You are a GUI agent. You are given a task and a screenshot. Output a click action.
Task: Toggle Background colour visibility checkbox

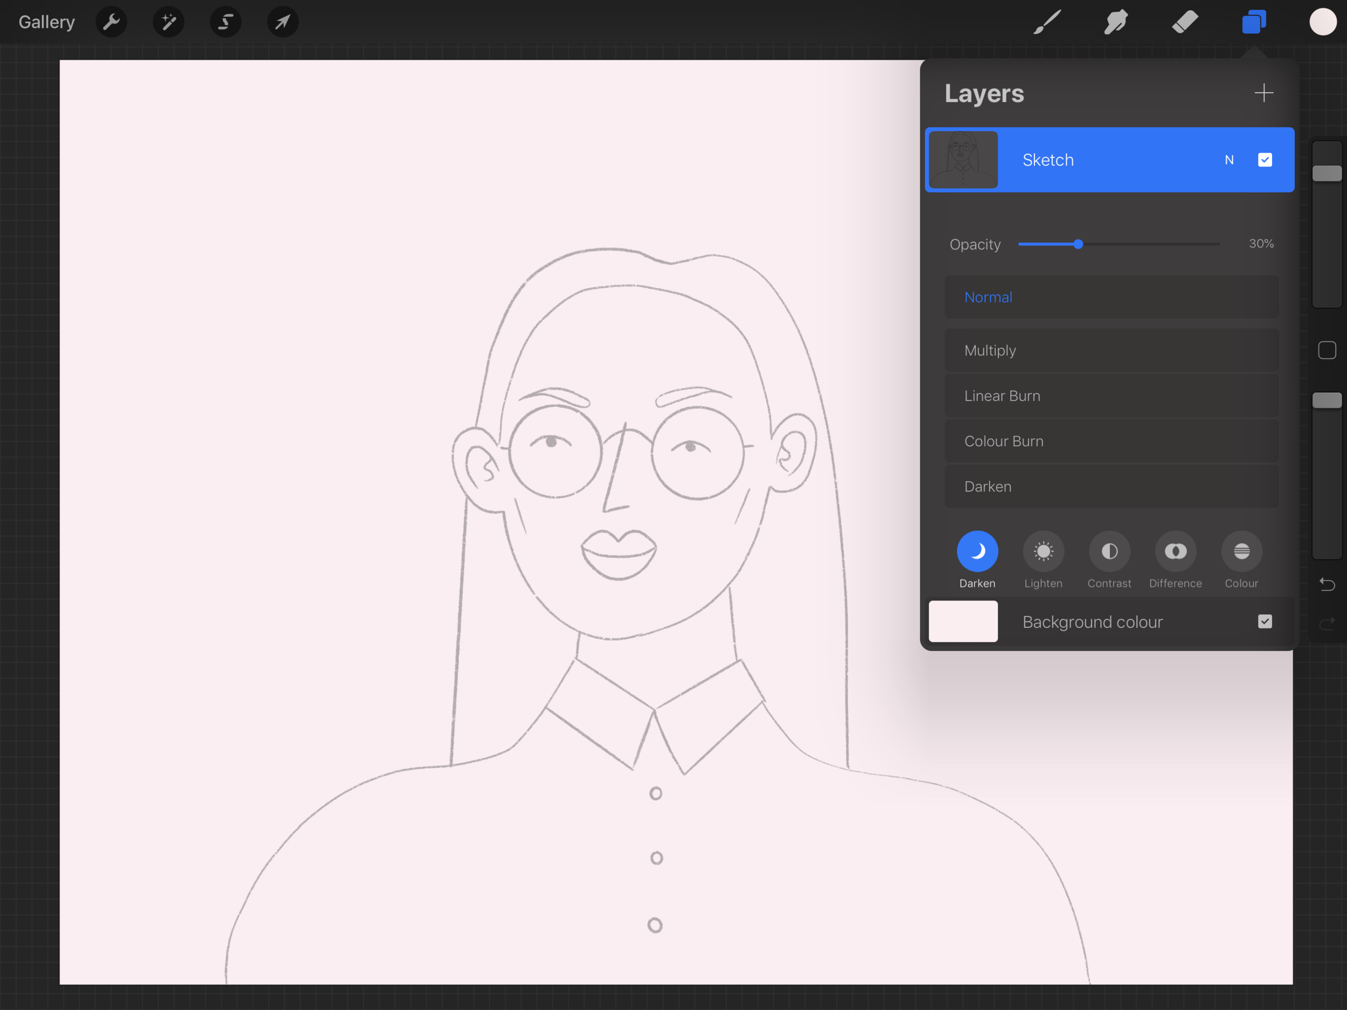[1265, 621]
